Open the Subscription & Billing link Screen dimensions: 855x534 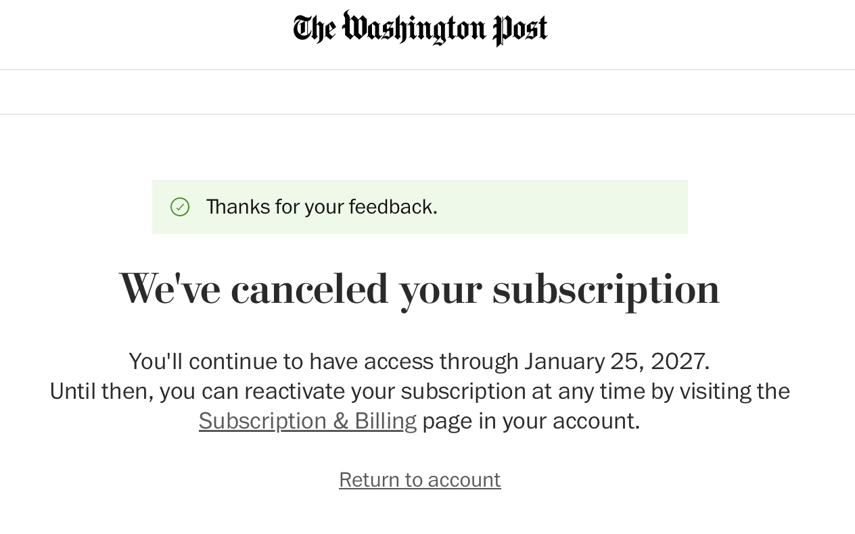pos(307,421)
